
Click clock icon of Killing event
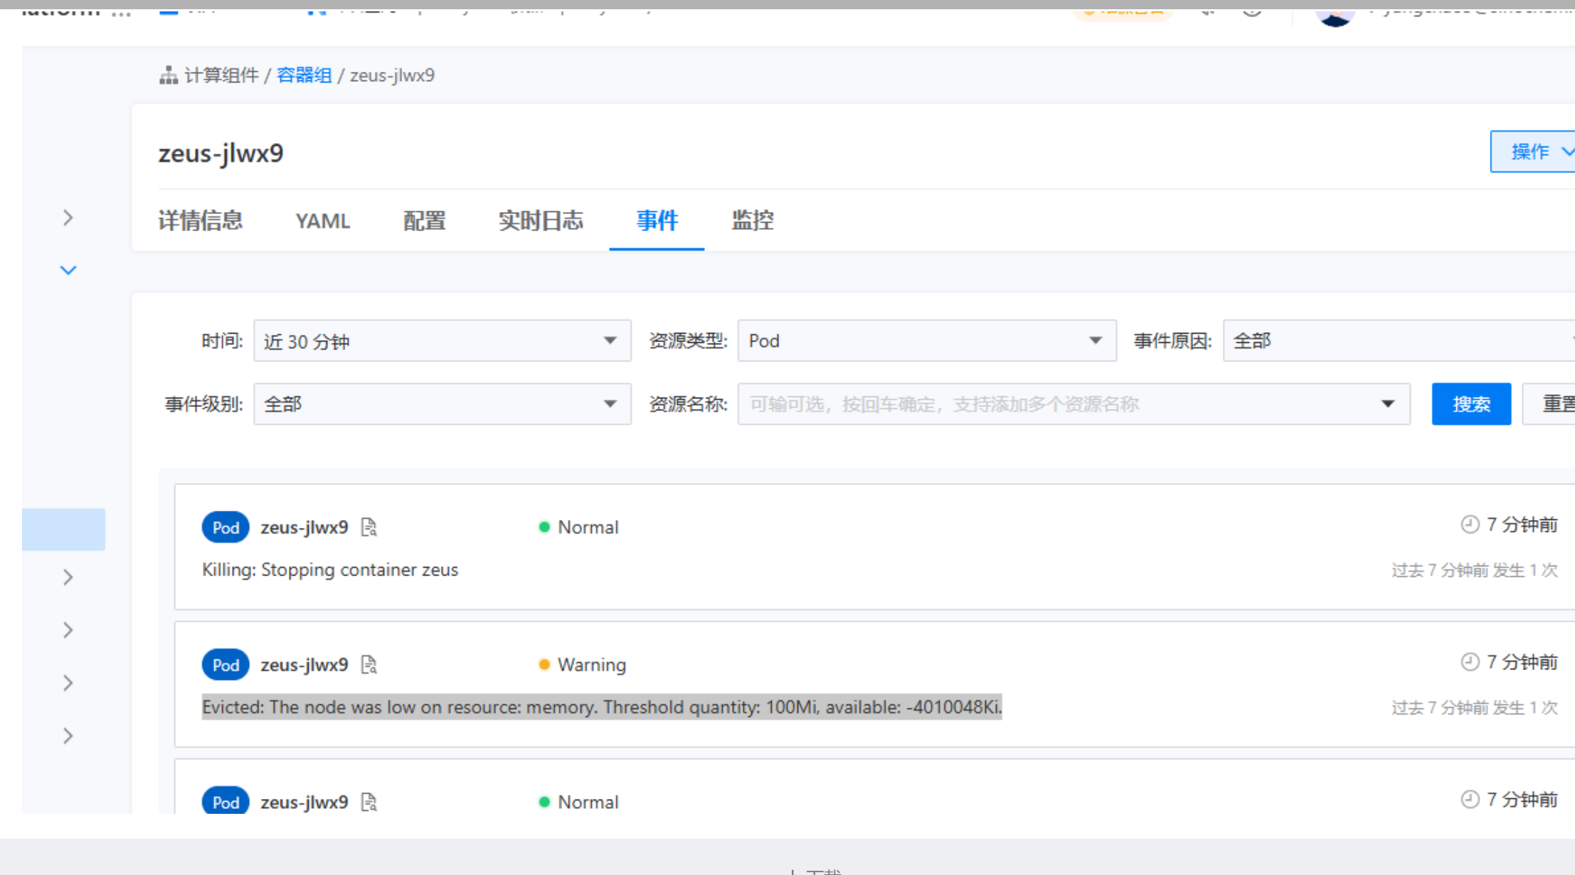click(1470, 524)
